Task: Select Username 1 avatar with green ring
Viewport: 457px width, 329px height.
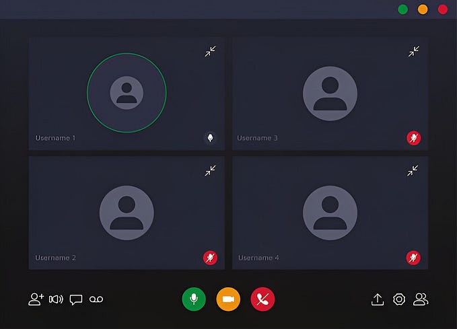Action: [x=127, y=93]
